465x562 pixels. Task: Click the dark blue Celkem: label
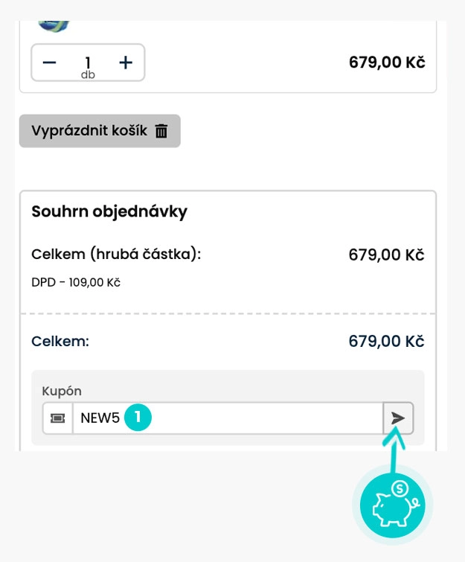point(60,342)
